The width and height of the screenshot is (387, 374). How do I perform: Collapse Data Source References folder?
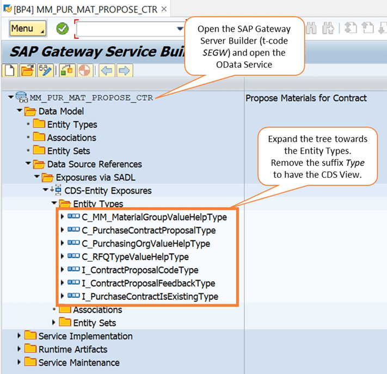[x=28, y=163]
